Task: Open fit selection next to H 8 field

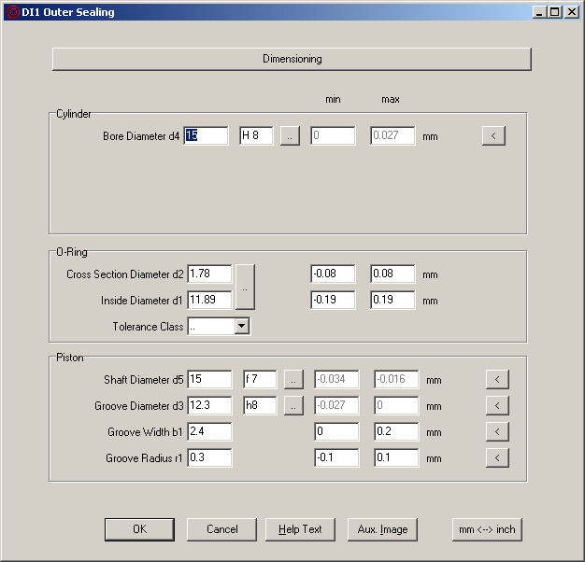Action: (x=290, y=136)
